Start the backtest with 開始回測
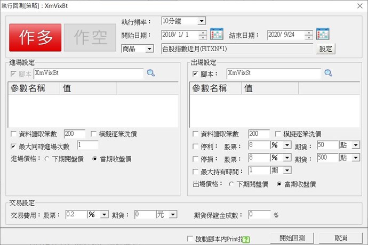Viewport: 368px width, 245px height. (291, 238)
